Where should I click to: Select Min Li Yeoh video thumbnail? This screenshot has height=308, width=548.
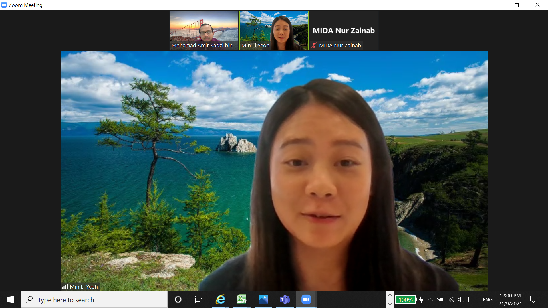pyautogui.click(x=274, y=30)
